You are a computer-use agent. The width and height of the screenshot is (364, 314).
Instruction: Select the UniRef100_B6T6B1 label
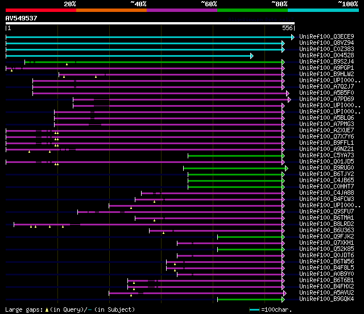[326, 280]
